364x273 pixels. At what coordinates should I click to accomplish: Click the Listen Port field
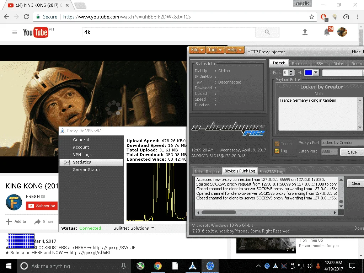point(329,151)
